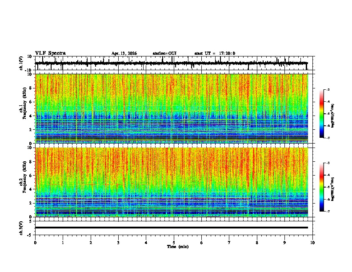
Task: Click time axis tick label '7'
Action: tap(229, 243)
